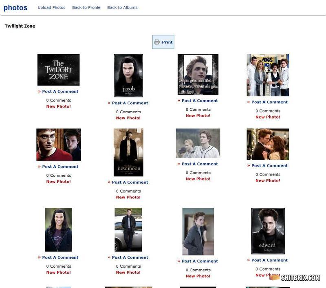Click the photos heading logo
Screen dimensions: 326x288
click(15, 8)
